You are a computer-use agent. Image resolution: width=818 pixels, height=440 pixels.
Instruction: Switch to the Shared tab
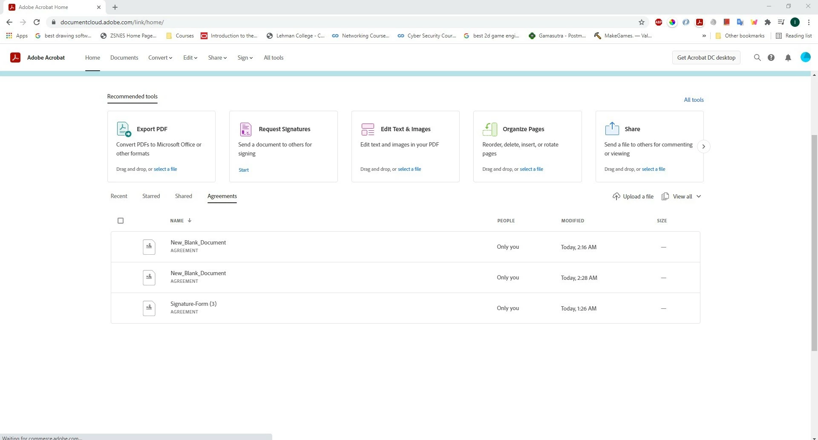tap(184, 196)
